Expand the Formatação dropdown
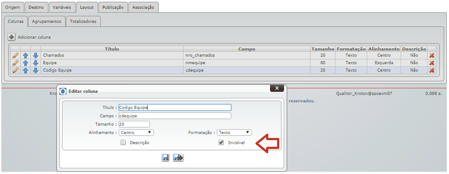Screen dimensions: 449x174 coord(234,133)
